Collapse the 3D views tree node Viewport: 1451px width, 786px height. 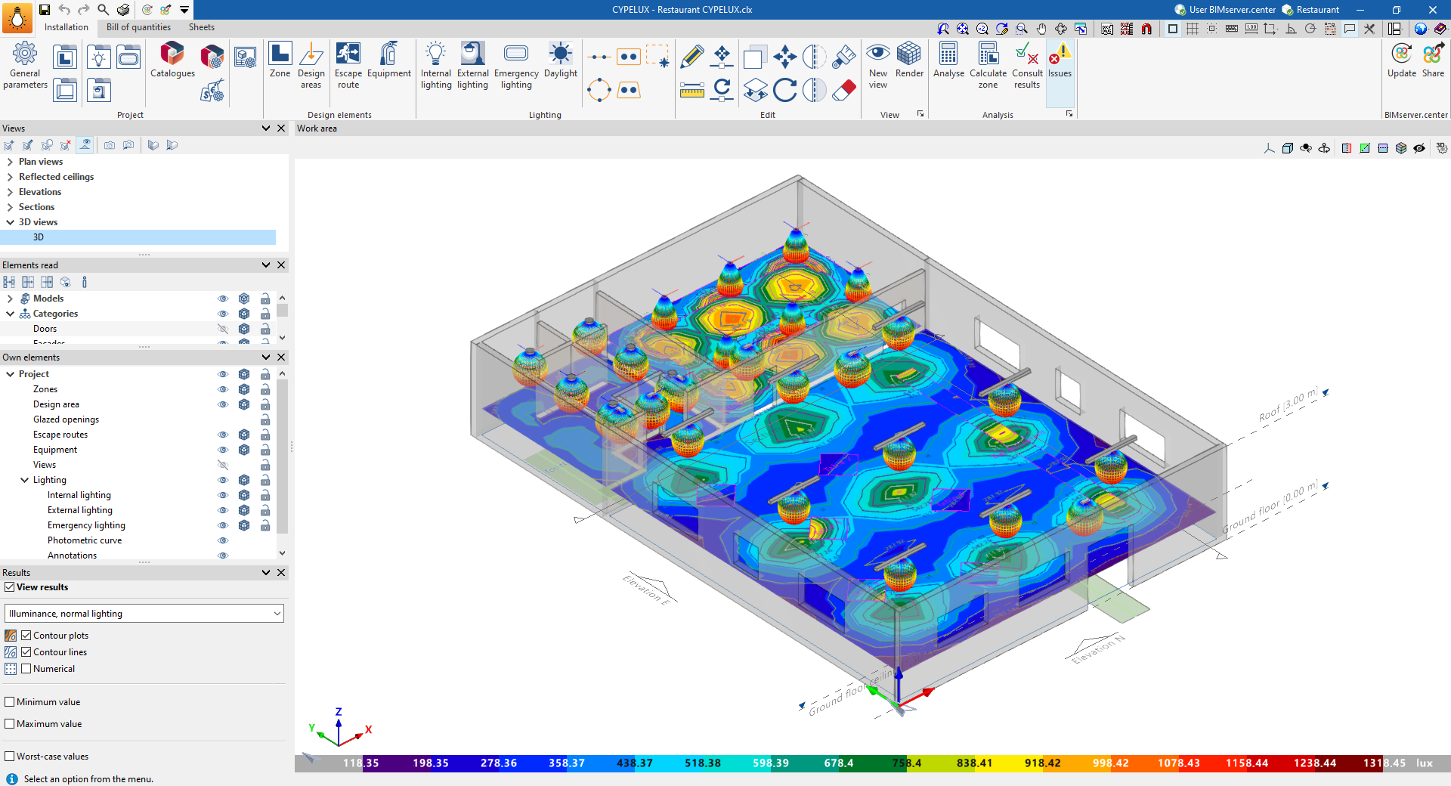click(x=10, y=222)
